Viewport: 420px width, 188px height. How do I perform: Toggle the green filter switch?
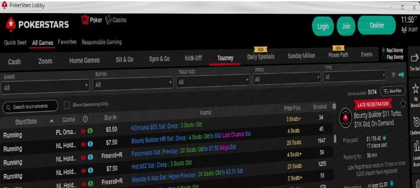401,75
